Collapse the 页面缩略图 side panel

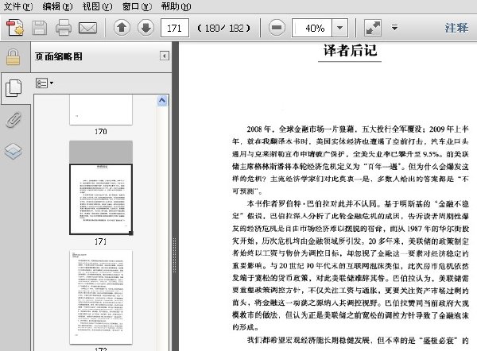click(165, 56)
